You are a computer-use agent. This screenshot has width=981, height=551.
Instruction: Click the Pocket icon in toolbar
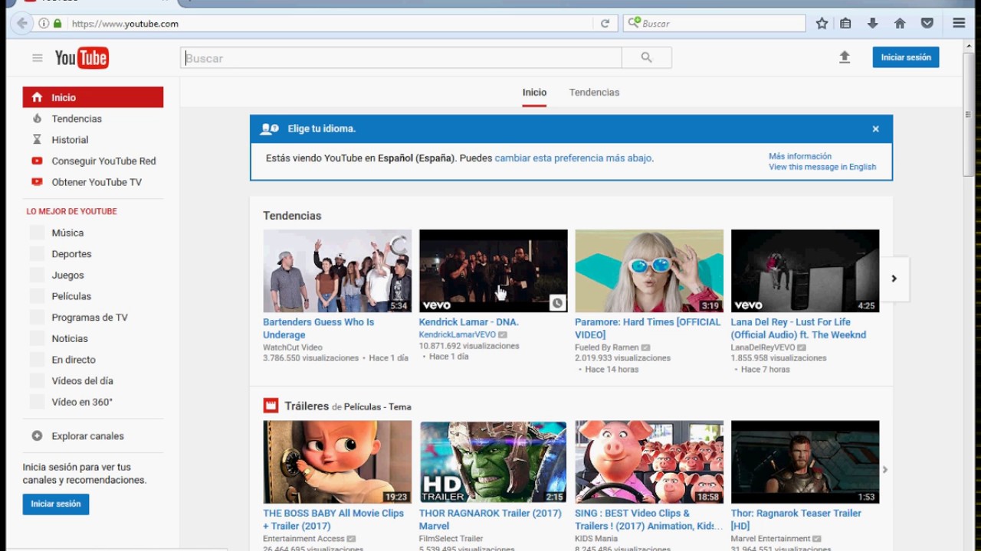click(x=927, y=24)
